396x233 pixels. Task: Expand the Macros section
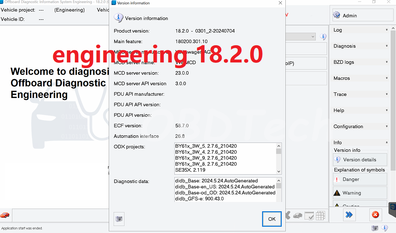click(x=360, y=78)
